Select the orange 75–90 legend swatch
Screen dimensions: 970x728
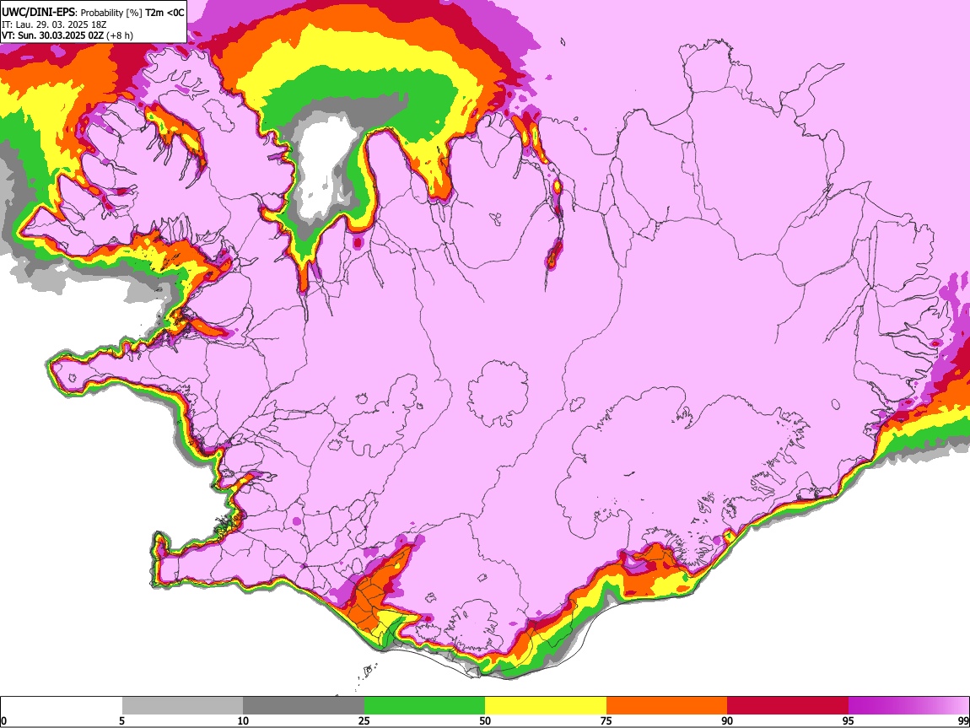point(667,705)
